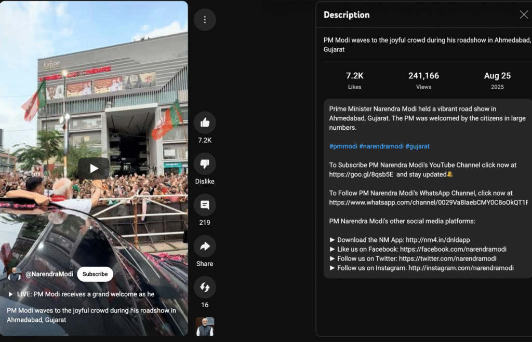Open the @NarendraModi channel name
The image size is (532, 342).
(49, 274)
